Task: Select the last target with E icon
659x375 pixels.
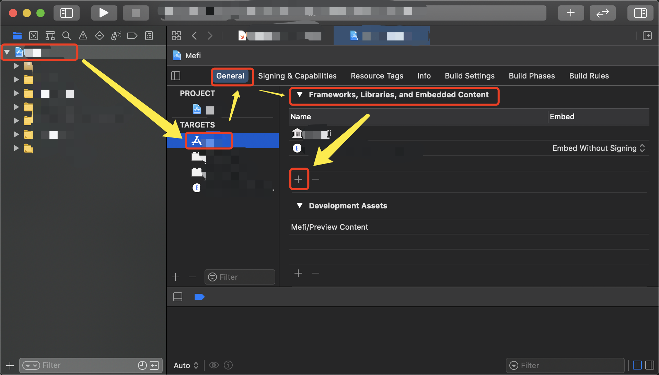Action: point(222,188)
